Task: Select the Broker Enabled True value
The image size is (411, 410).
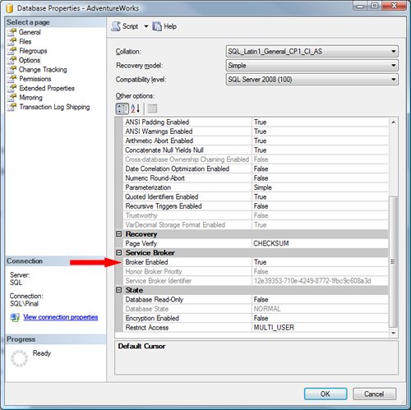Action: coord(261,262)
